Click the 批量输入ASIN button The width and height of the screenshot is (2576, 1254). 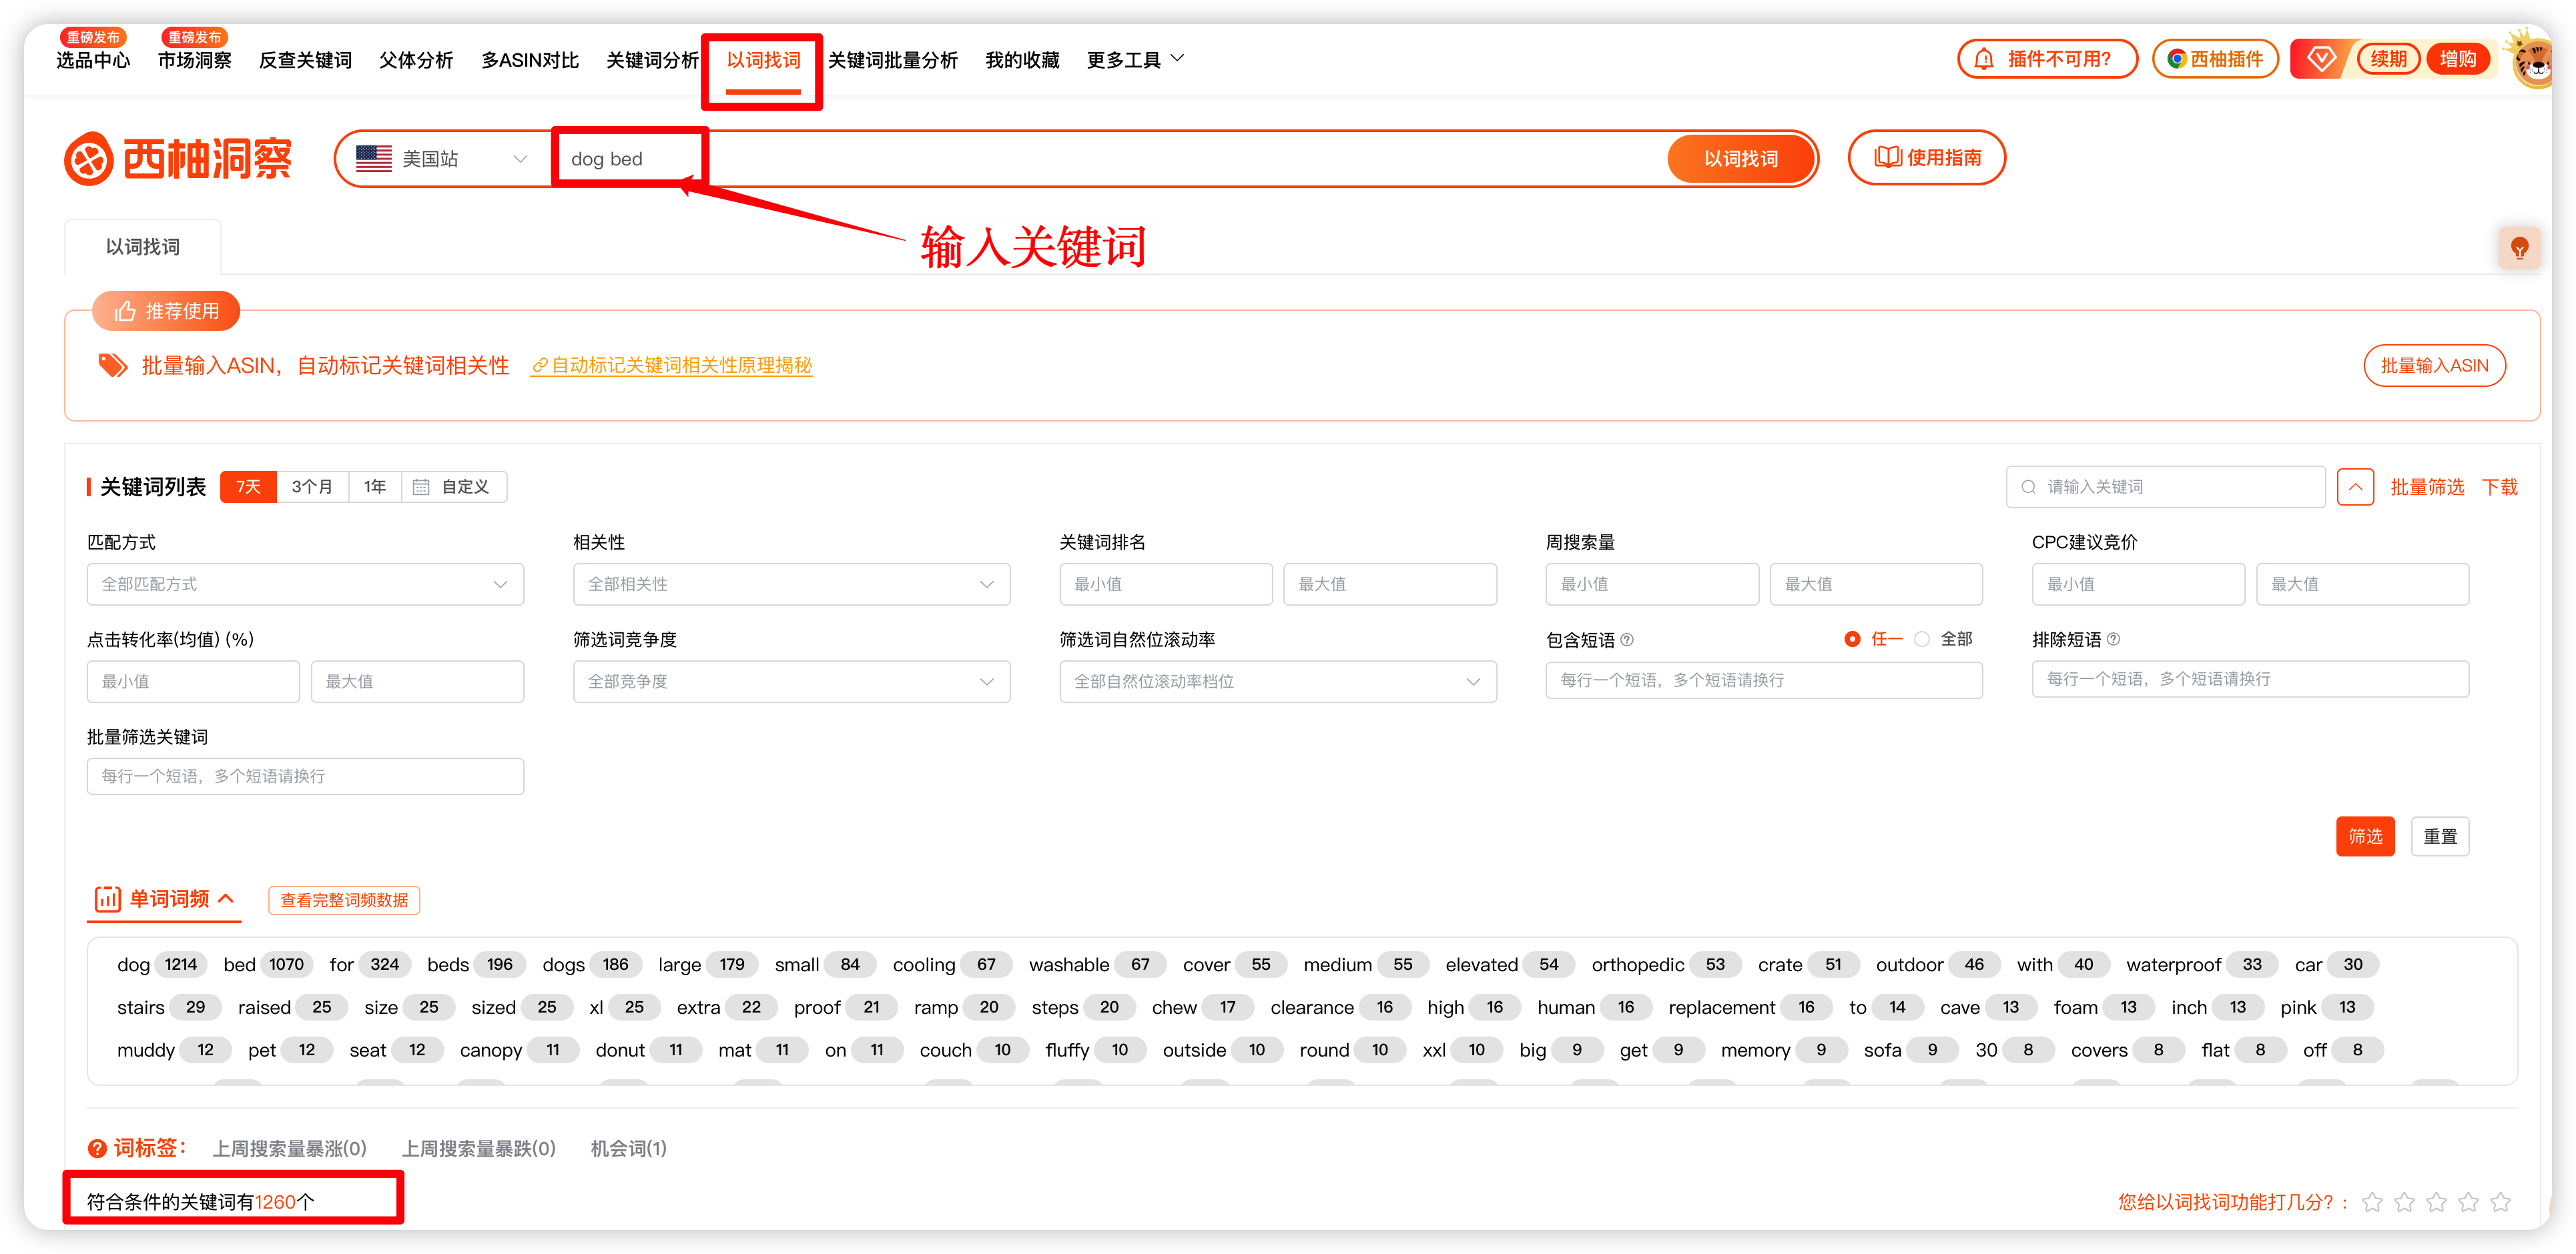[x=2434, y=366]
